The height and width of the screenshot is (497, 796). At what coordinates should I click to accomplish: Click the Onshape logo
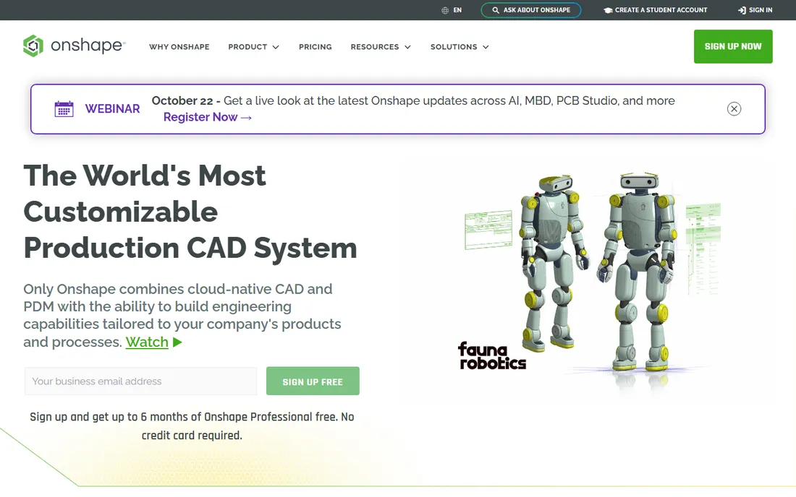point(74,46)
